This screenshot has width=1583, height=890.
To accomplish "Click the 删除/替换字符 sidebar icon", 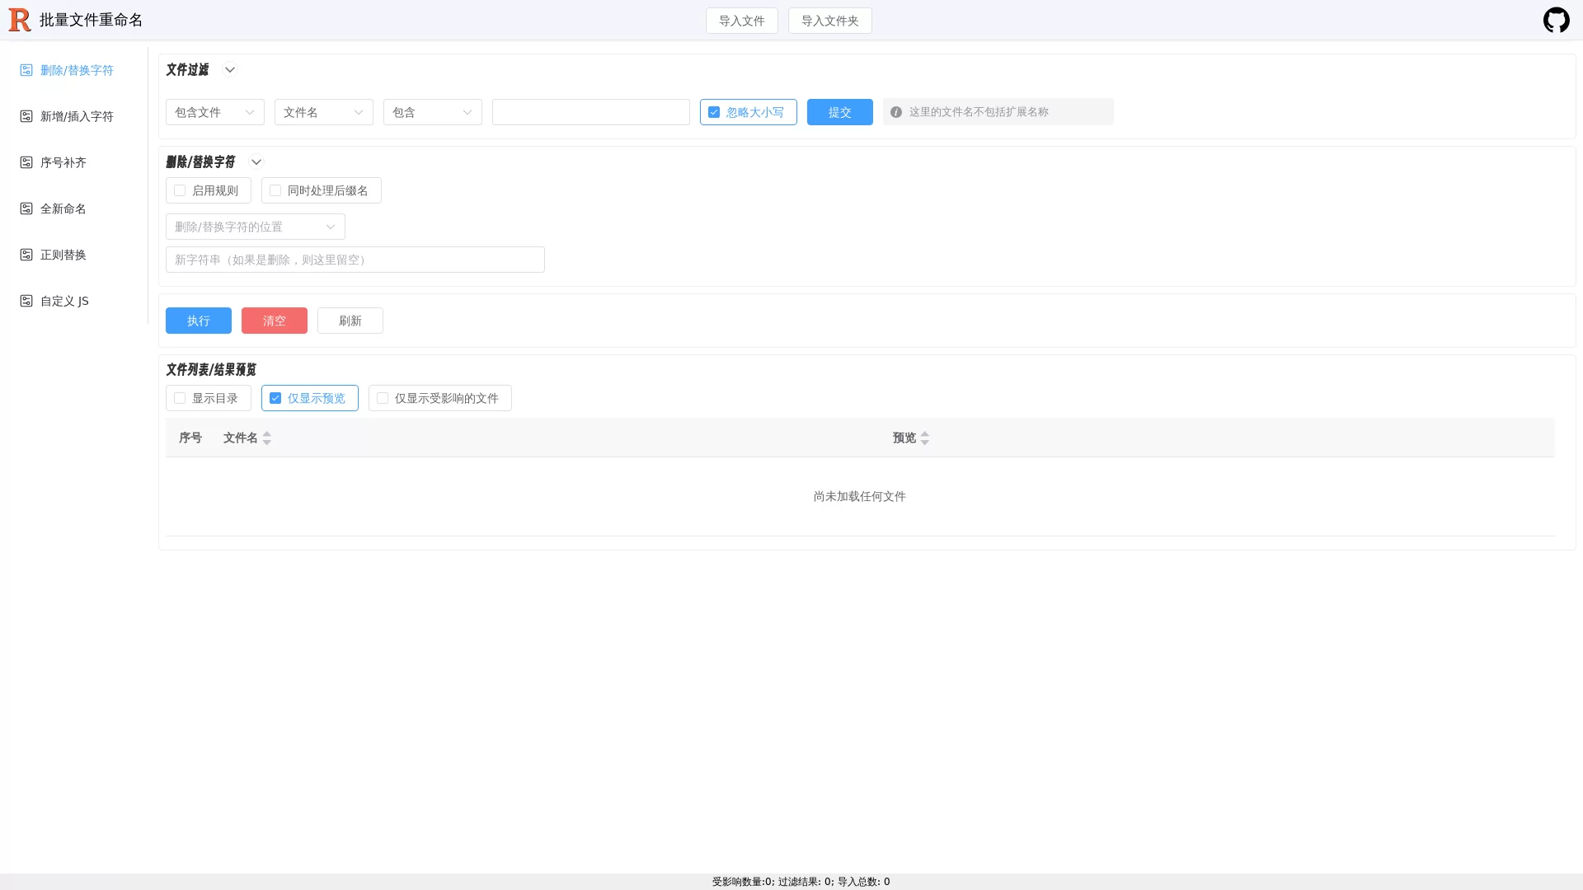I will (26, 70).
